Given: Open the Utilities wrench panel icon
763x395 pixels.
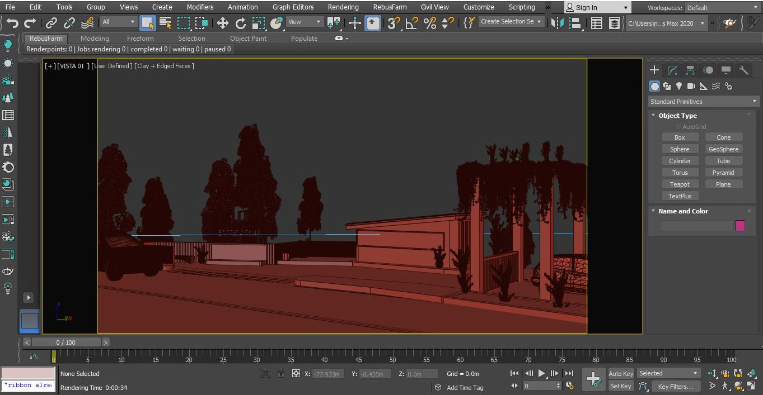Looking at the screenshot, I should [744, 70].
